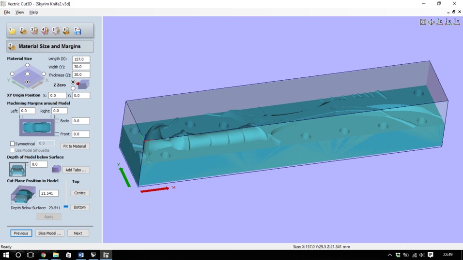Click the Front margin input field

pyautogui.click(x=80, y=134)
